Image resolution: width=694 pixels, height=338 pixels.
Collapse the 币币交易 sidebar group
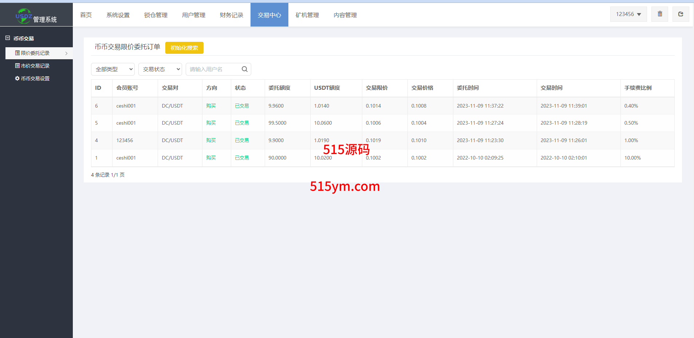(x=8, y=38)
